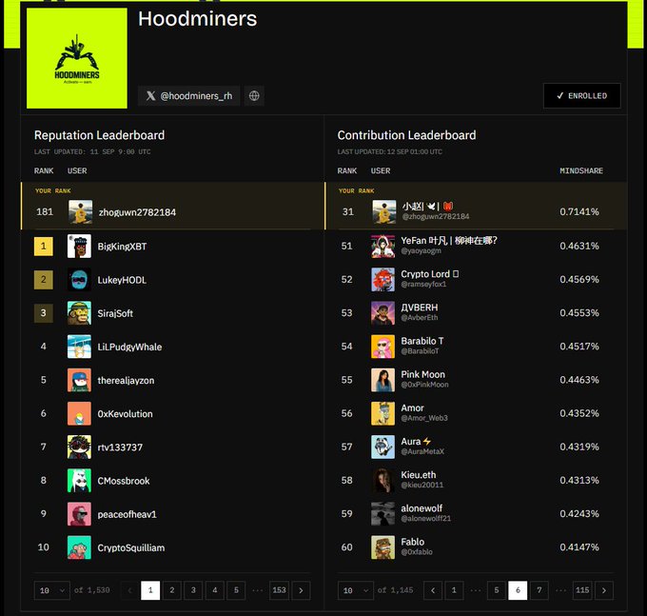647x616 pixels.
Task: Click the CryptoSquilliam username
Action: [x=131, y=547]
